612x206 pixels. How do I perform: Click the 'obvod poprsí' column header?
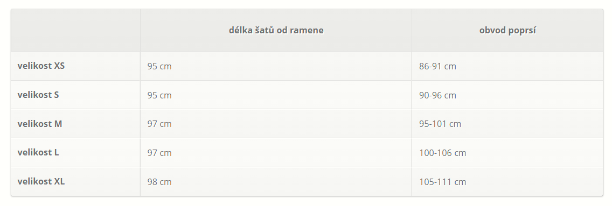[507, 30]
